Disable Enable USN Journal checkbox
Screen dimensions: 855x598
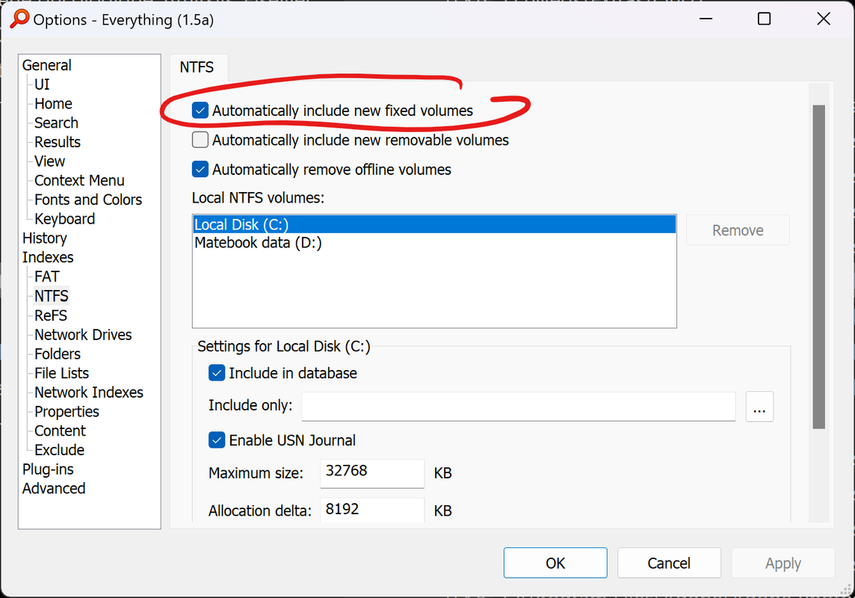click(x=217, y=440)
